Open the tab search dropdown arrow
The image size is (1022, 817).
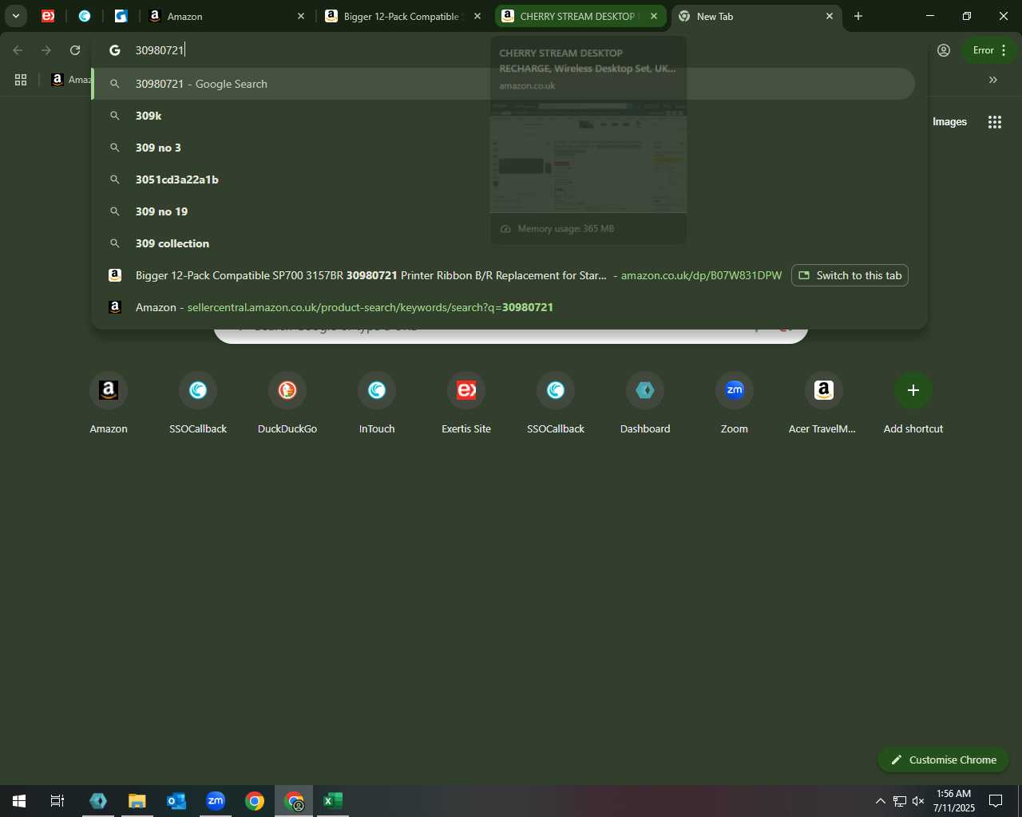[x=15, y=16]
